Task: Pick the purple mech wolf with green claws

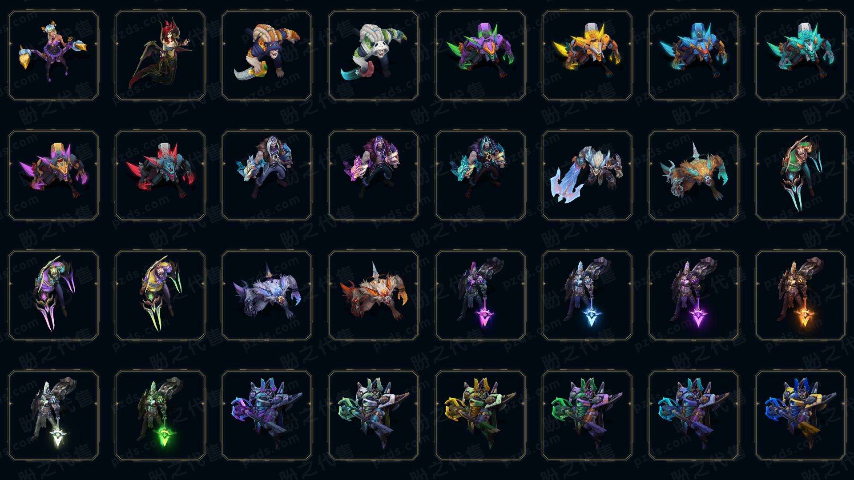Action: point(480,56)
